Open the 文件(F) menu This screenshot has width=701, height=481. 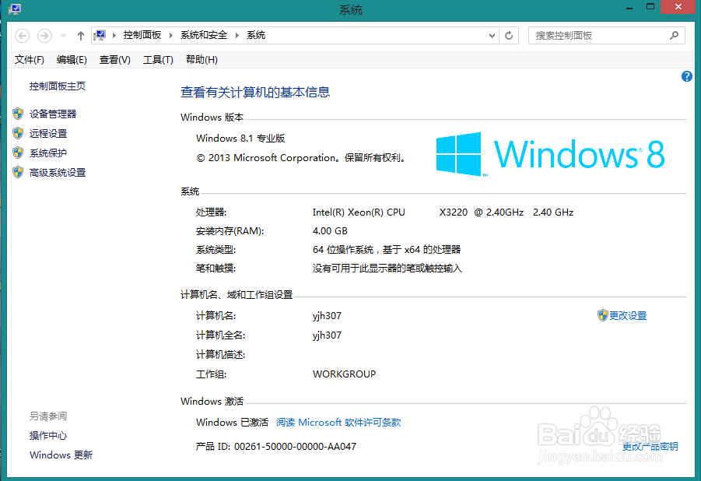[x=29, y=59]
